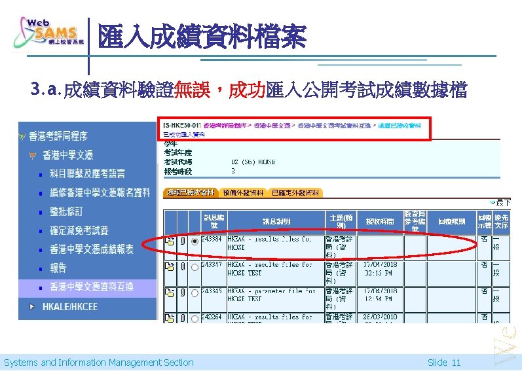Open 編修香港中學文憑報名資料 menu item
Viewport: 522px width, 371px height.
100,192
